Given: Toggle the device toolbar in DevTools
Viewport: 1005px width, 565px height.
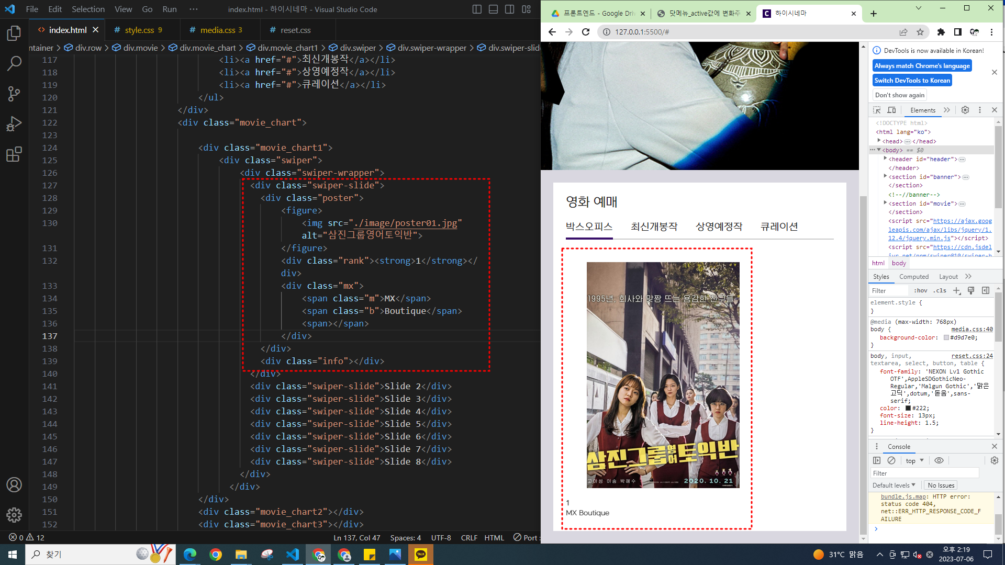Looking at the screenshot, I should pos(891,110).
